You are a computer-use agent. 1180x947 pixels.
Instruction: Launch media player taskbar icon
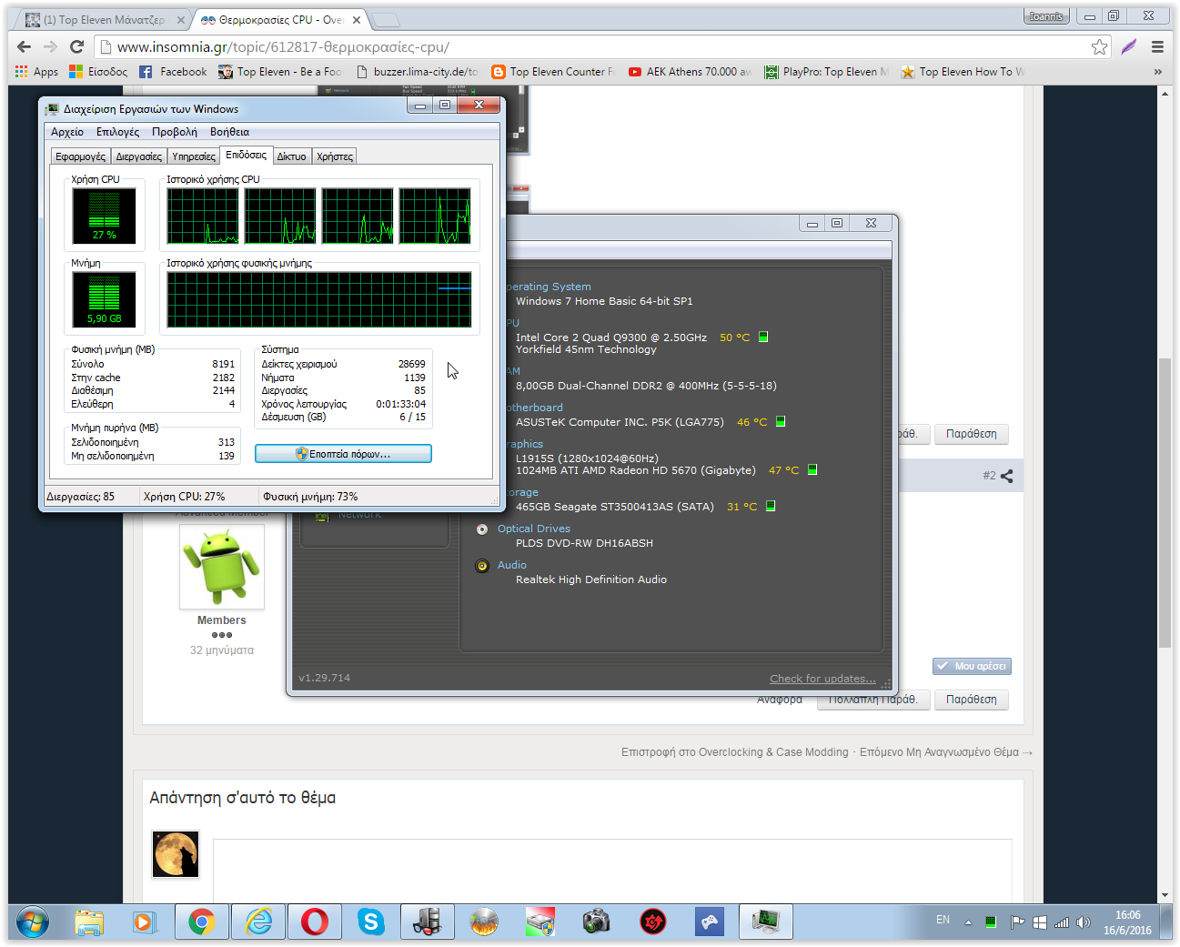[x=144, y=922]
